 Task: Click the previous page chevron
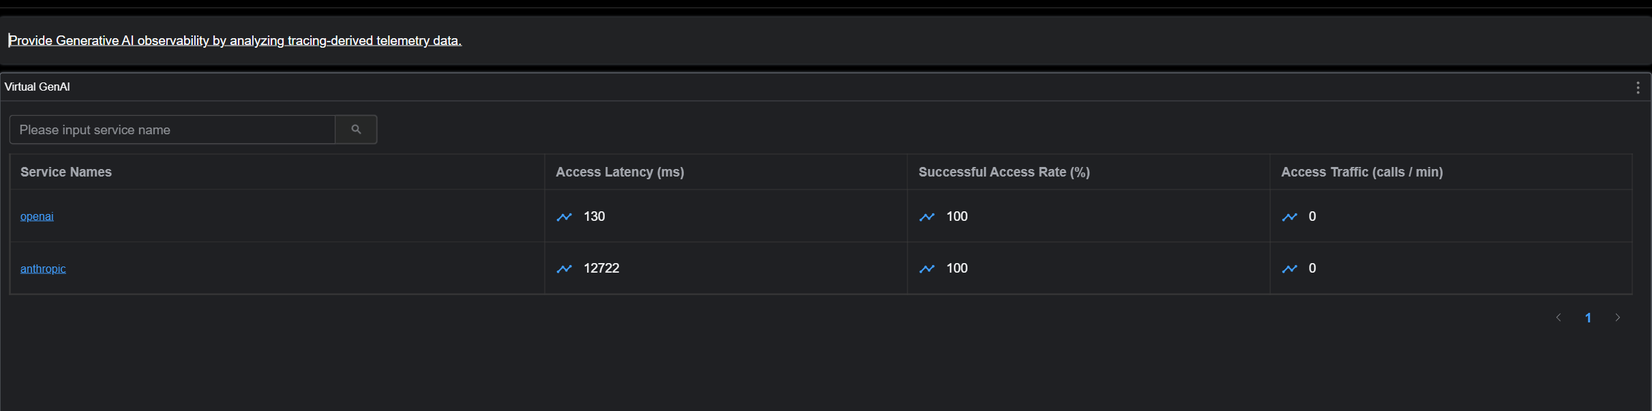click(1559, 317)
